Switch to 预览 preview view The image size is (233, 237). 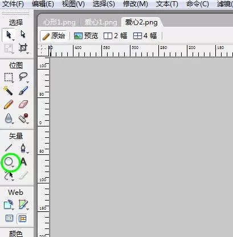(86, 36)
